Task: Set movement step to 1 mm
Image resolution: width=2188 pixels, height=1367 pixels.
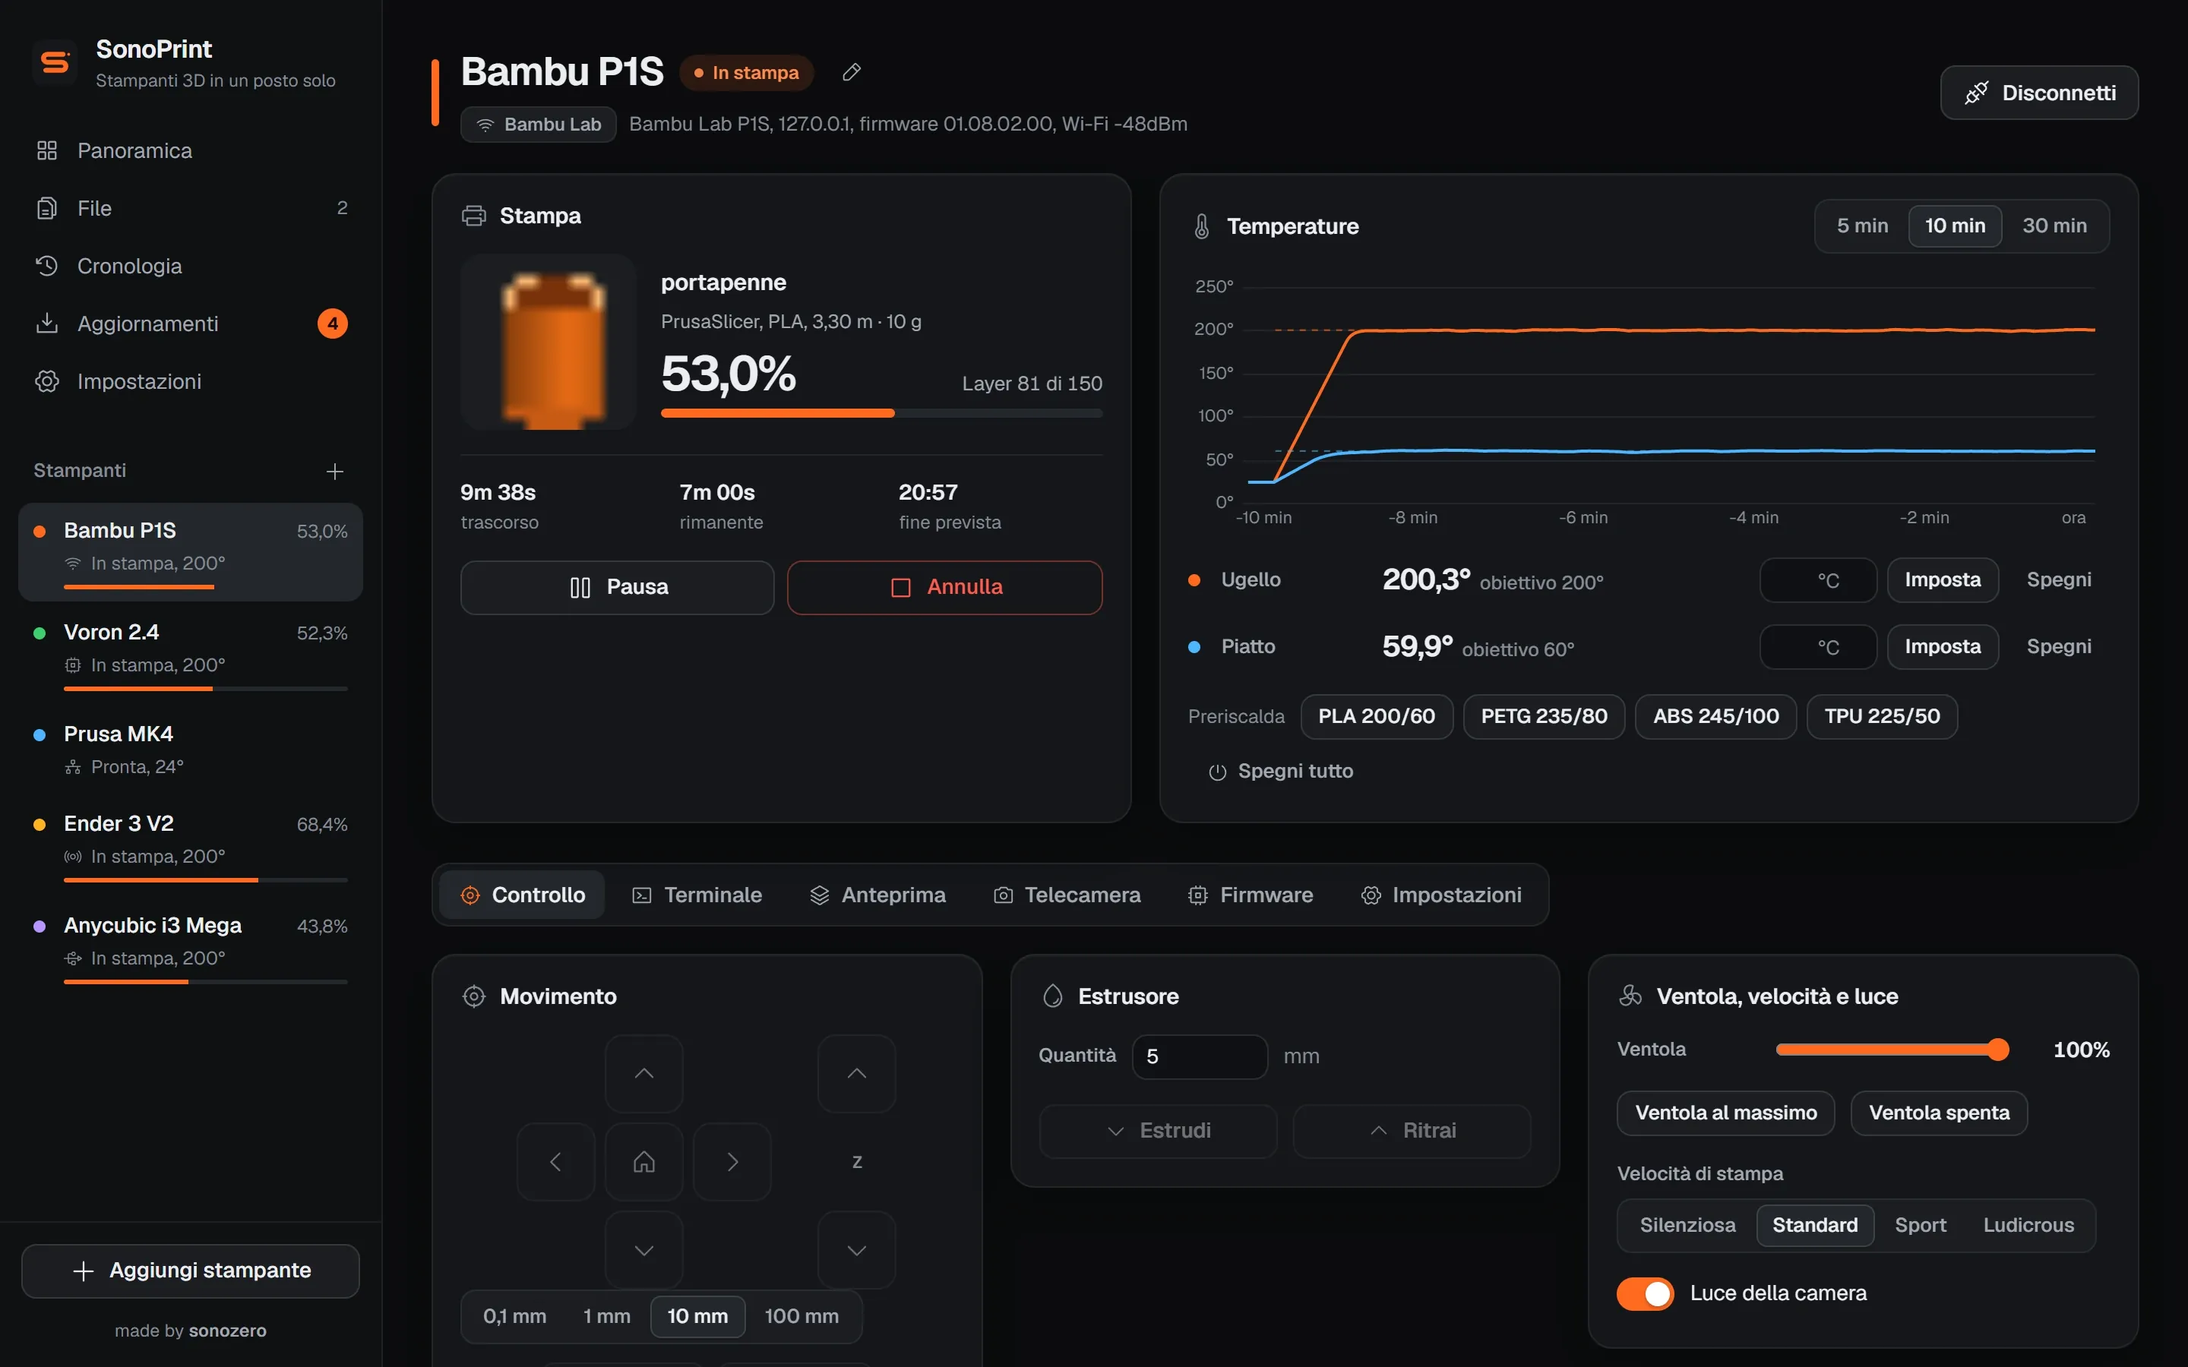Action: pyautogui.click(x=607, y=1316)
